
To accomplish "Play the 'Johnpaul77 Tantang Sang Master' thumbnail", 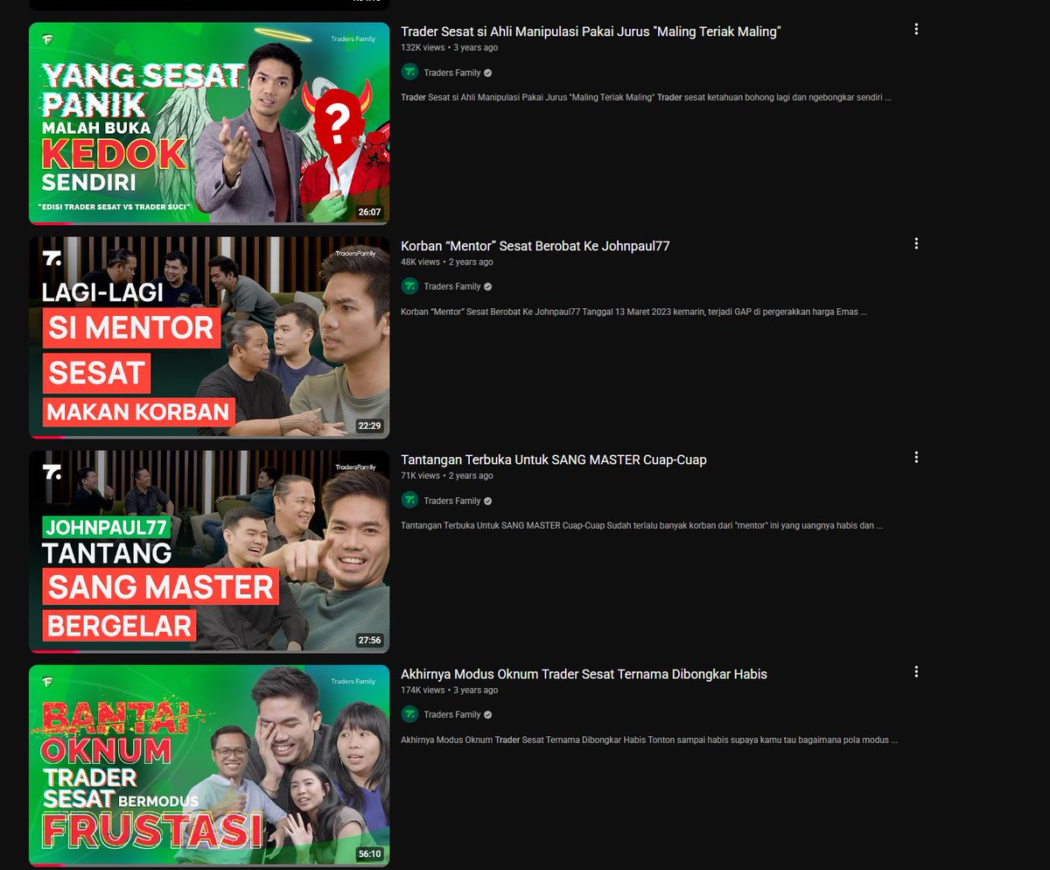I will (209, 551).
